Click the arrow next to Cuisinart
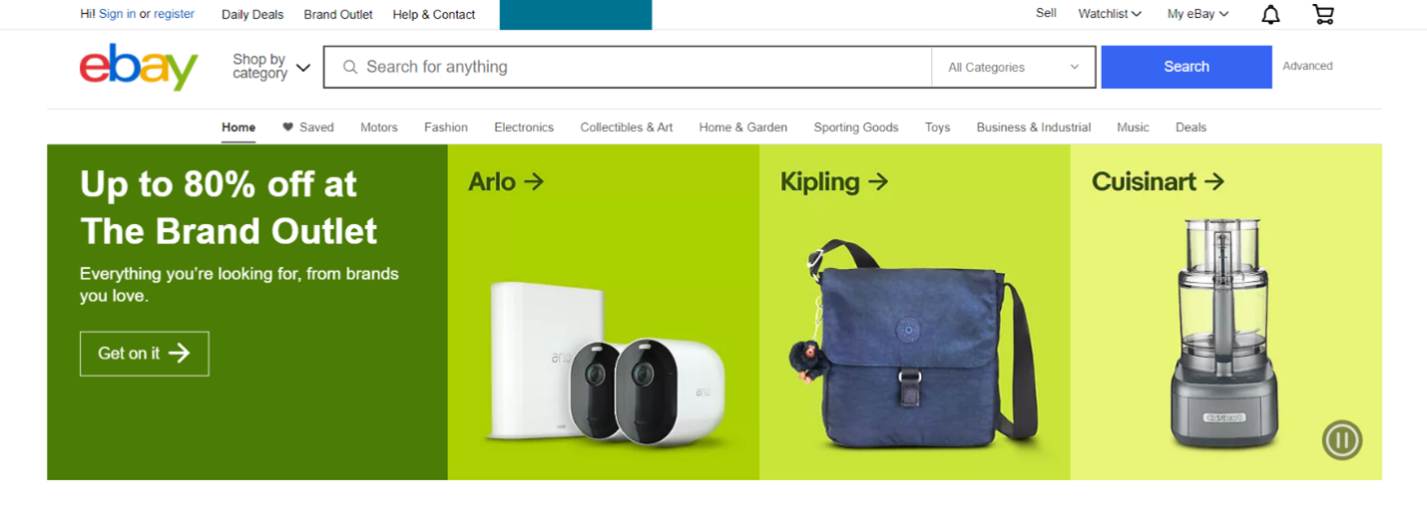The image size is (1427, 506). coord(1213,181)
